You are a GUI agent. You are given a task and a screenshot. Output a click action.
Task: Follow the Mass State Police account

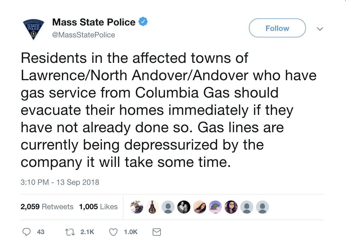coord(277,28)
